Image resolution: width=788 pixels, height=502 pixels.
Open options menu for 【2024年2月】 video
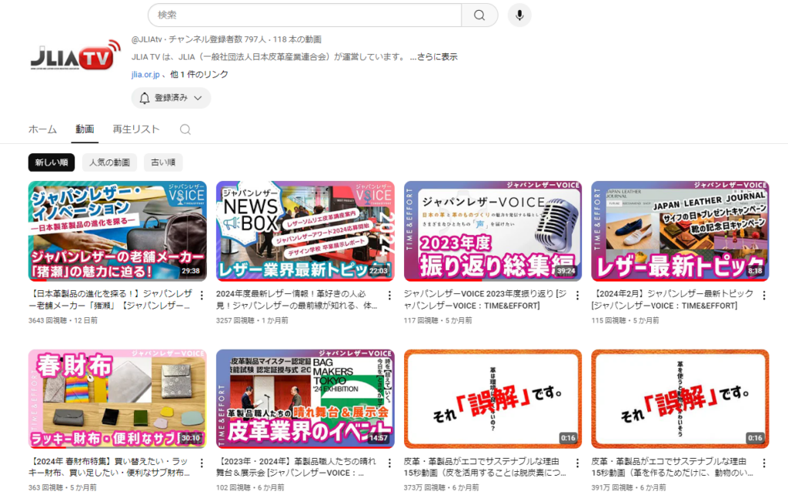coord(764,295)
